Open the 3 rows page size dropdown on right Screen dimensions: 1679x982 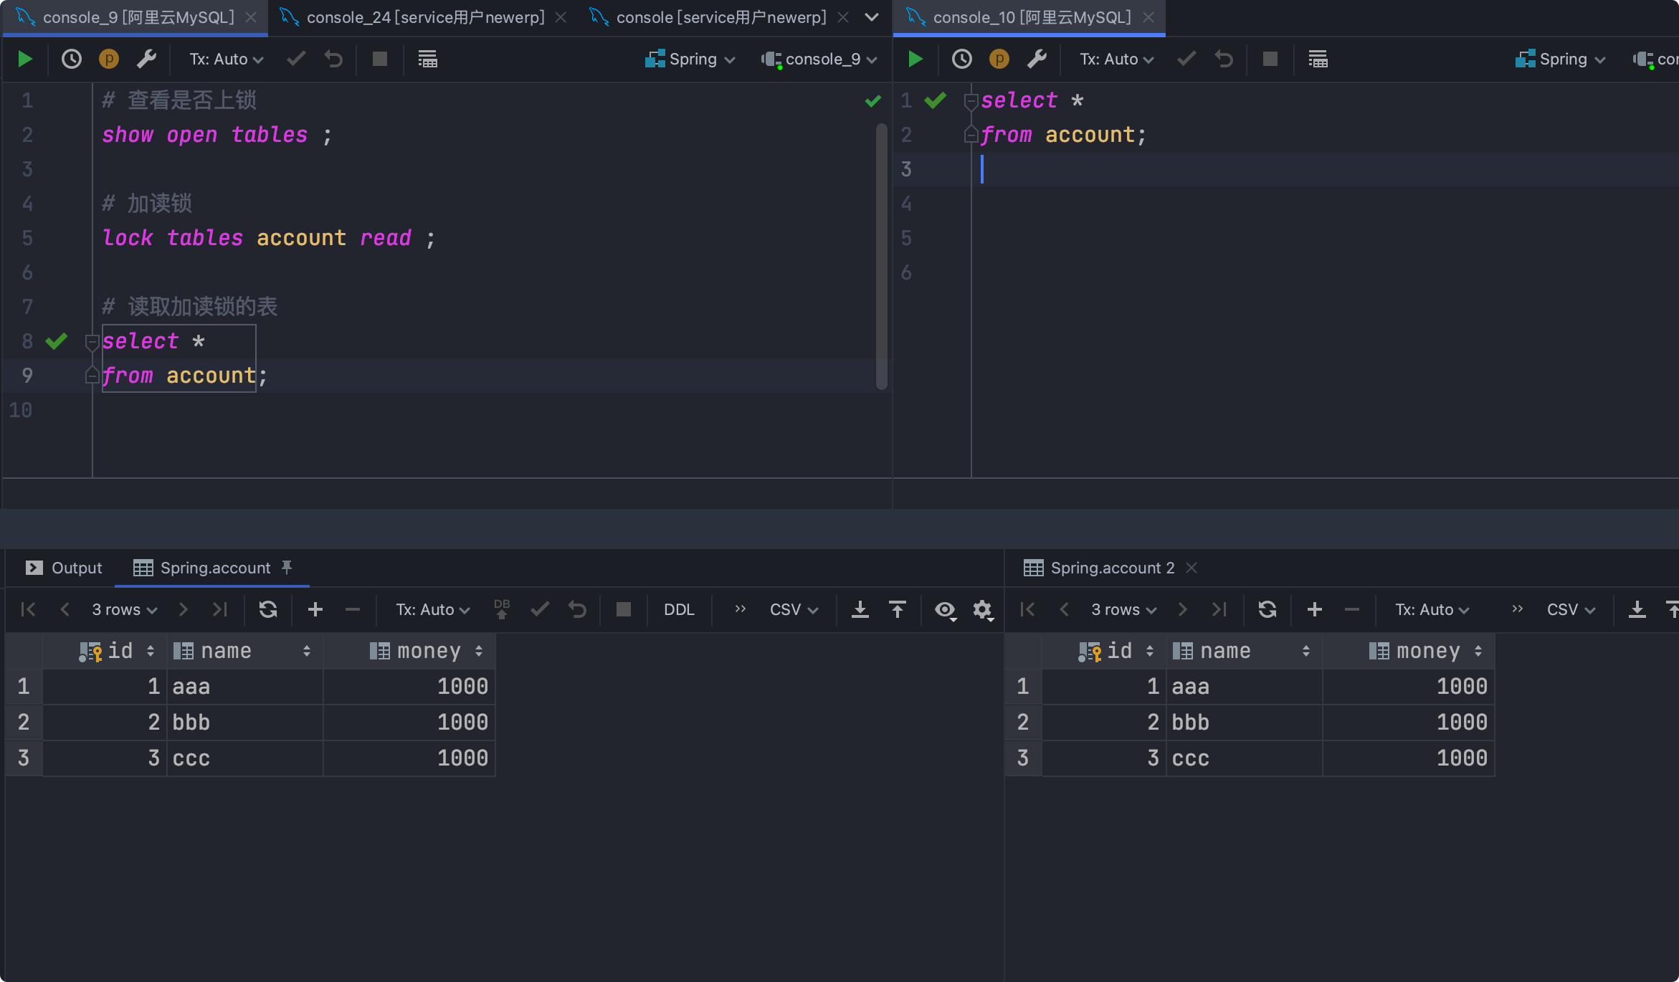1123,609
